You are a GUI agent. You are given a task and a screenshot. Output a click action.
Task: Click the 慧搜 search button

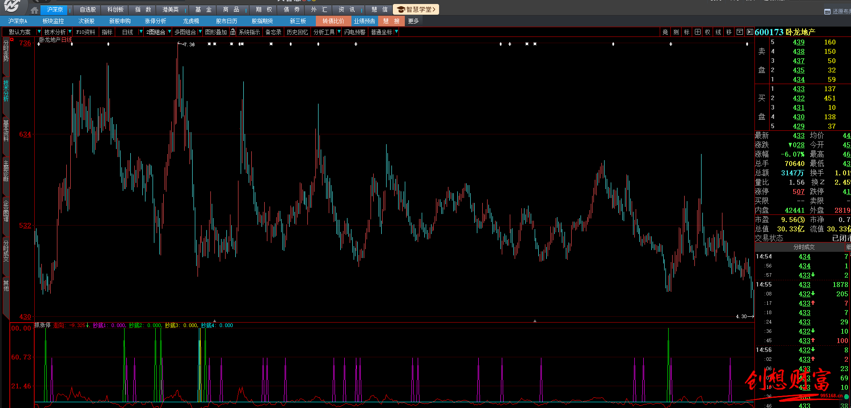391,21
